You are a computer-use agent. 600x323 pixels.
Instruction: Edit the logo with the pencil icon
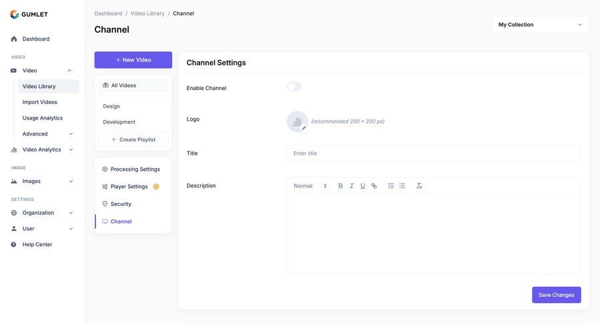click(304, 128)
